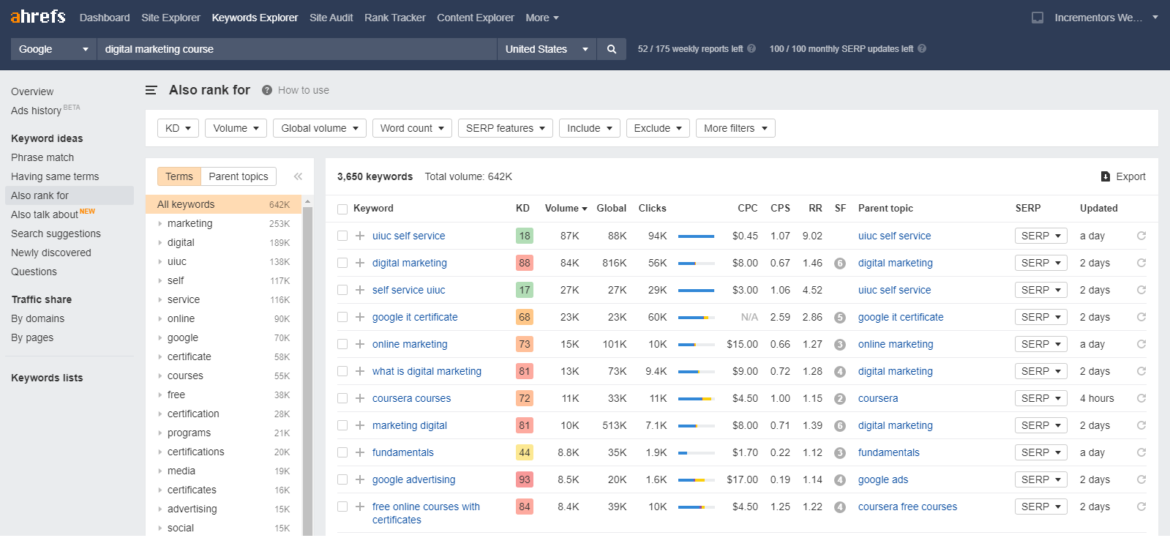
Task: Check the digital marketing row checkbox
Action: coord(342,263)
